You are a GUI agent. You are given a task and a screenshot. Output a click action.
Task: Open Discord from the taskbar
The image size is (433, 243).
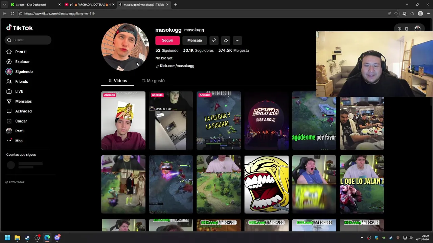pyautogui.click(x=57, y=238)
